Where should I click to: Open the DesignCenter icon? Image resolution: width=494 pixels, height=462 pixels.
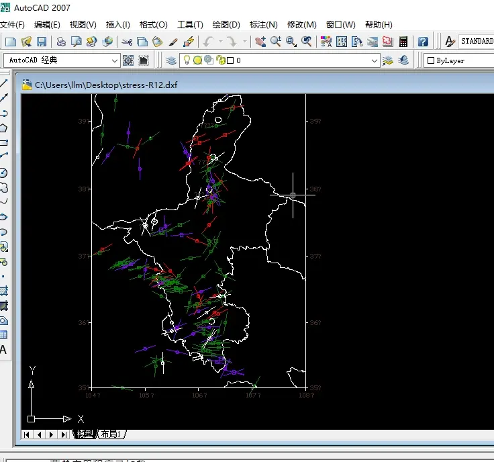342,41
